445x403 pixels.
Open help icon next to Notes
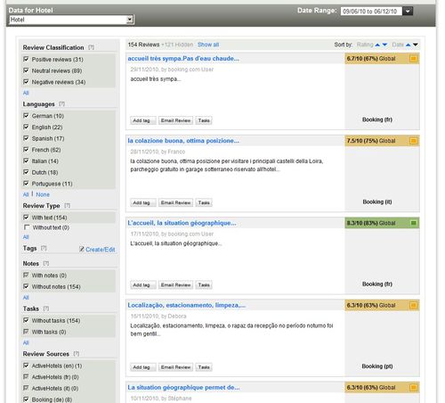[x=46, y=263]
